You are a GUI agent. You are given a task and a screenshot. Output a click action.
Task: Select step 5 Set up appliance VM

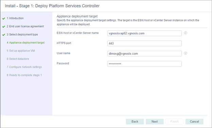[x=21, y=51]
